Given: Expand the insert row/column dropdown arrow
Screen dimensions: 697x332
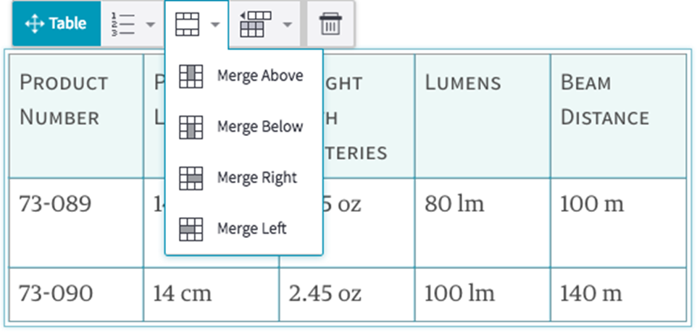Looking at the screenshot, I should [x=288, y=24].
